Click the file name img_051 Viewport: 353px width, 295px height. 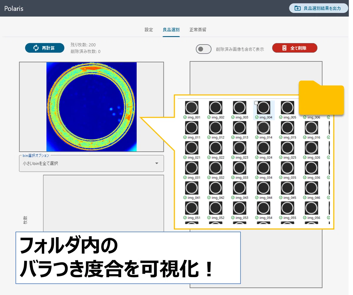click(x=194, y=218)
